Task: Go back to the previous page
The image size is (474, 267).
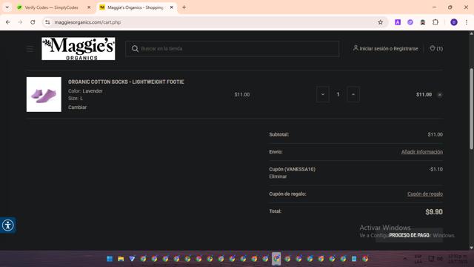Action: 8,22
